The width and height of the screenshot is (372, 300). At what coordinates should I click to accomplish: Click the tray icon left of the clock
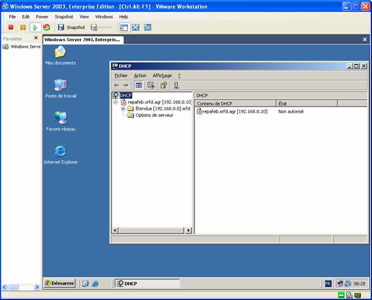coord(348,283)
